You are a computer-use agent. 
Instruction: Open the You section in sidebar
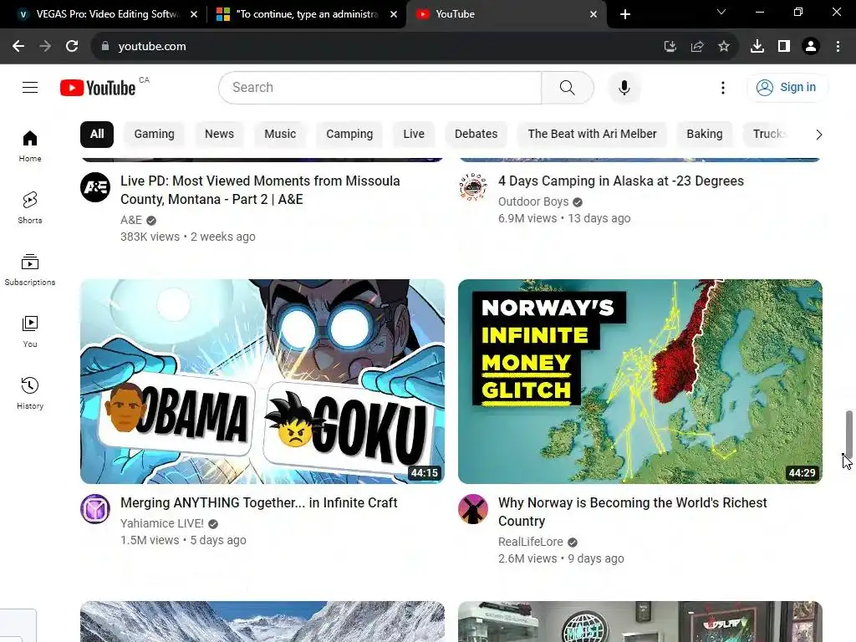point(30,331)
